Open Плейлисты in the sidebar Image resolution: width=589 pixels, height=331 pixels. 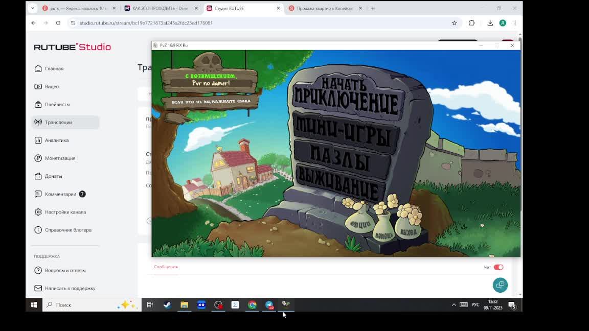(57, 105)
